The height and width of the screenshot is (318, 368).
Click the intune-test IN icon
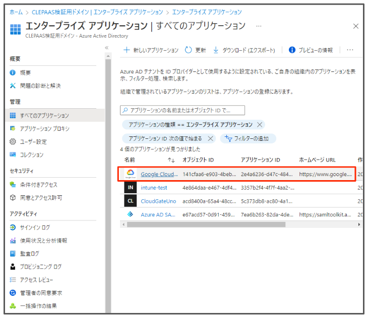(131, 188)
